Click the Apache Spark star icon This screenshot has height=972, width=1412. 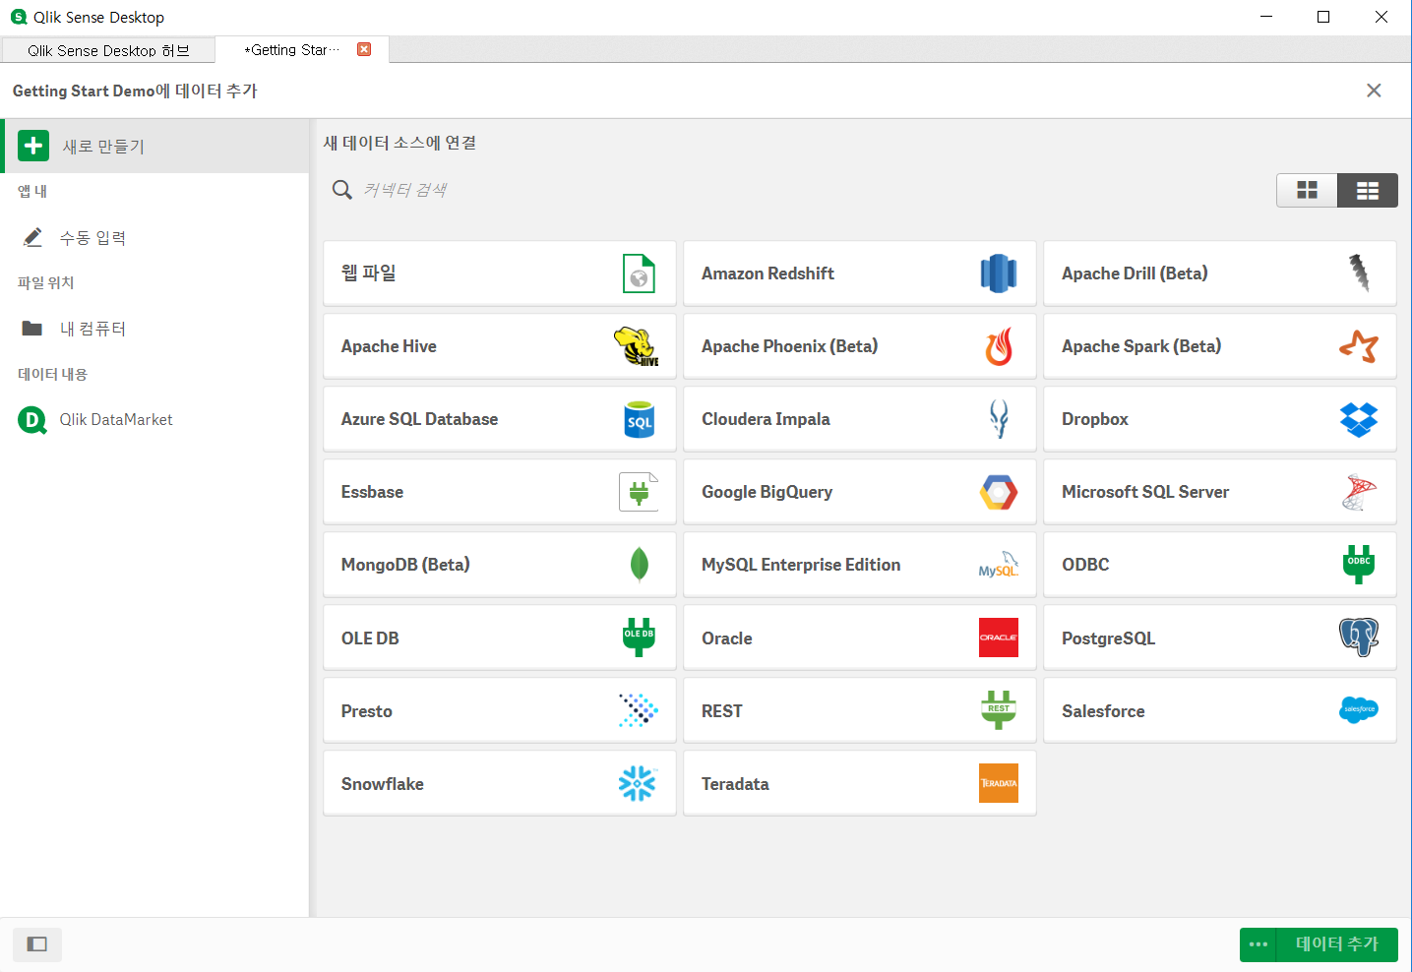point(1359,346)
